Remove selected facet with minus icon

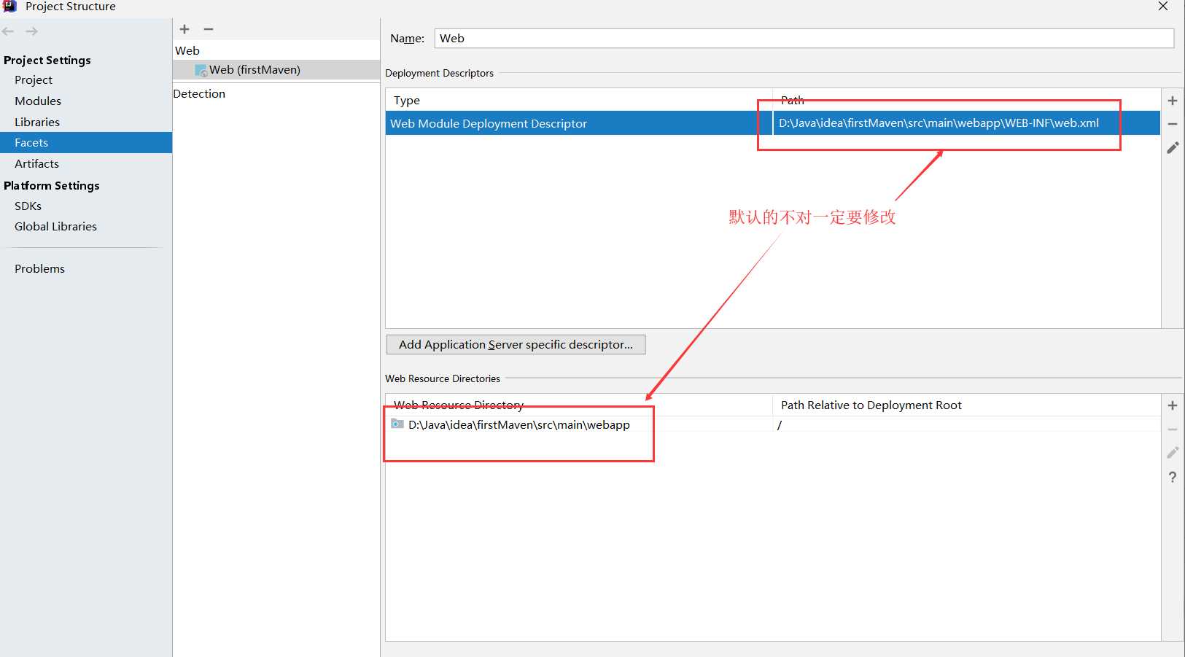click(209, 29)
